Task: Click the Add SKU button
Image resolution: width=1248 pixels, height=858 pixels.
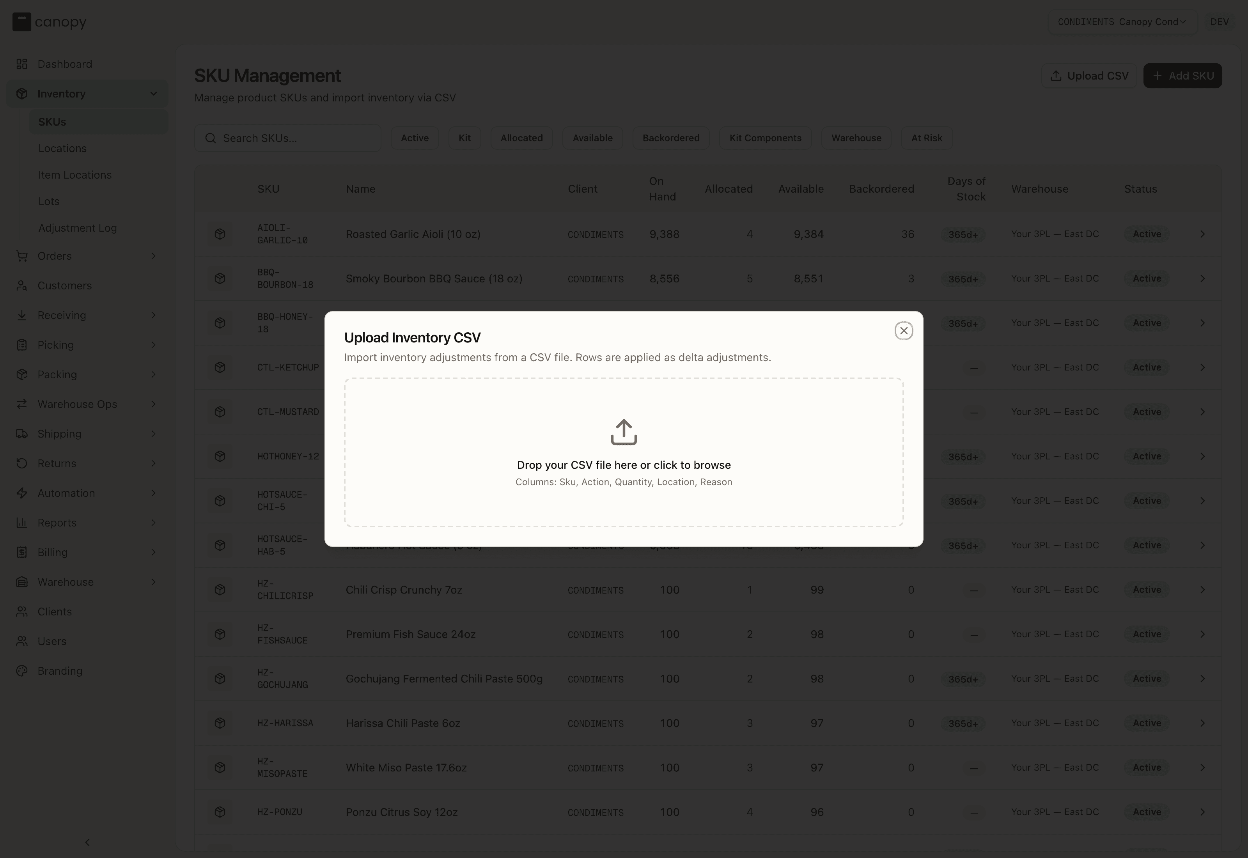Action: [x=1182, y=76]
